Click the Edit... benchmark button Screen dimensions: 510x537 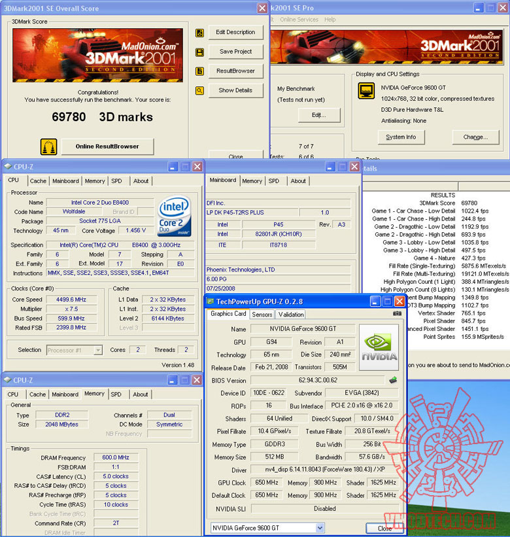[x=319, y=115]
